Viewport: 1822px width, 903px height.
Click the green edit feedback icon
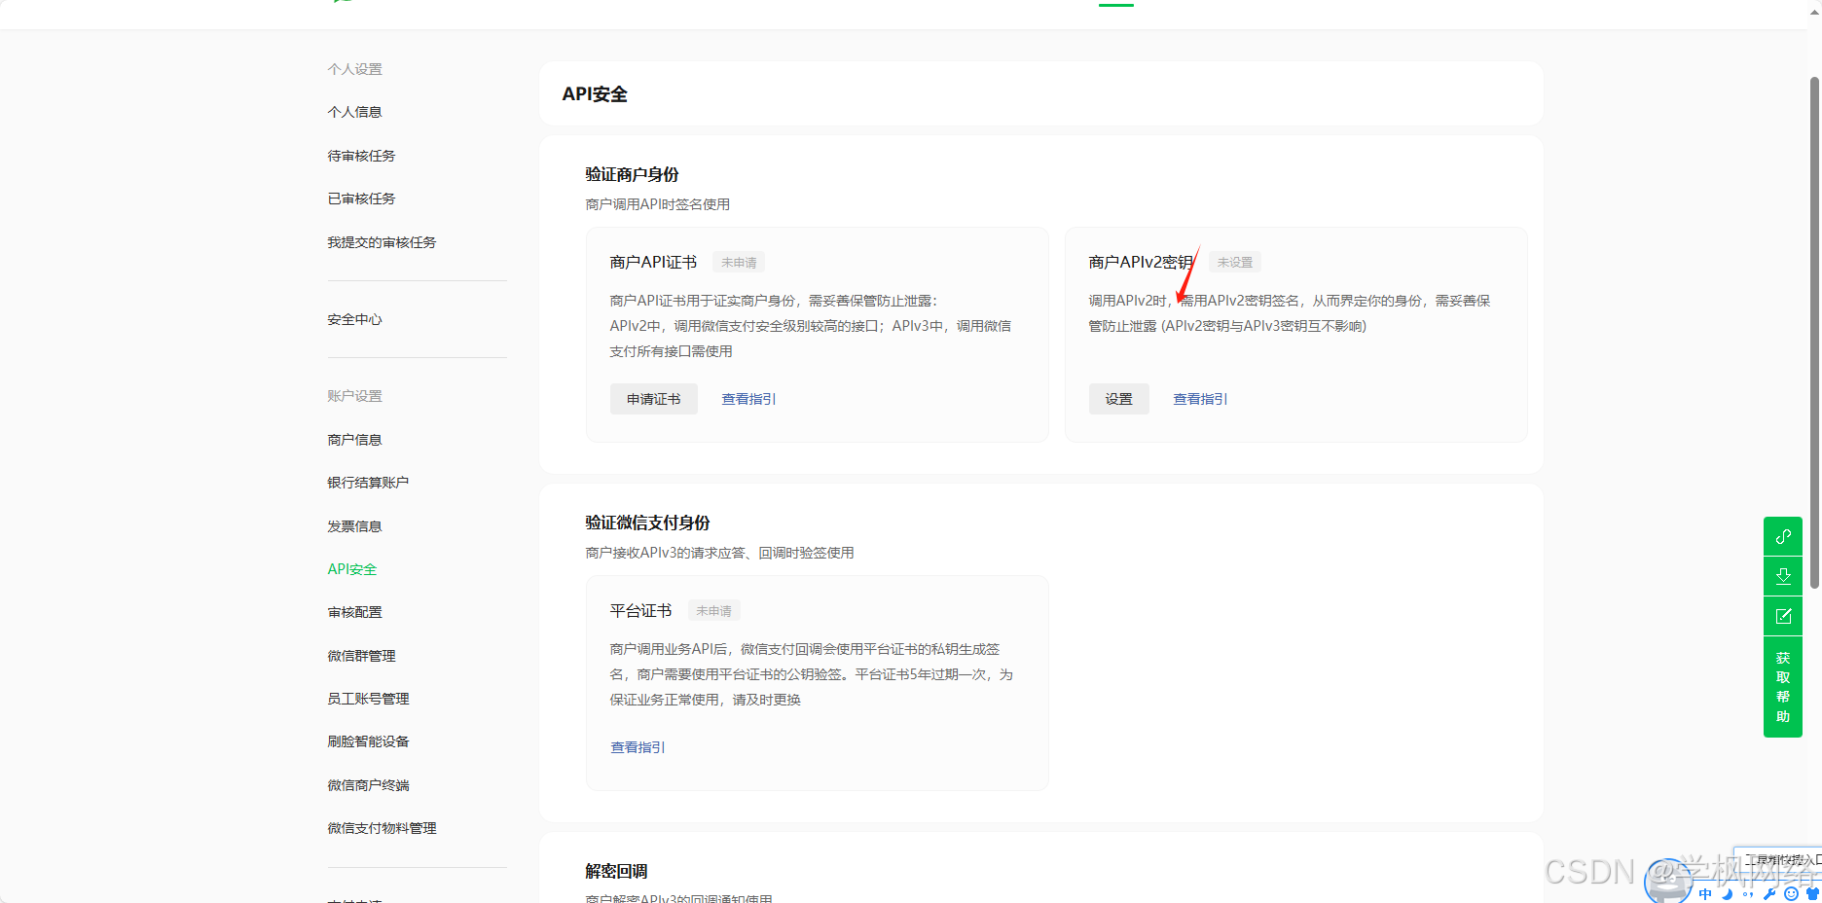coord(1783,616)
